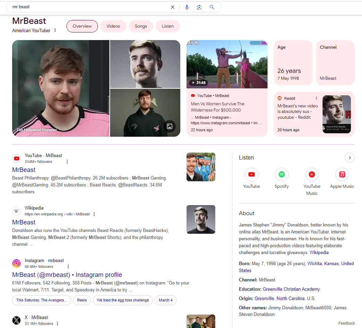
Task: Open options menu for Instagram result
Action: (x=68, y=267)
